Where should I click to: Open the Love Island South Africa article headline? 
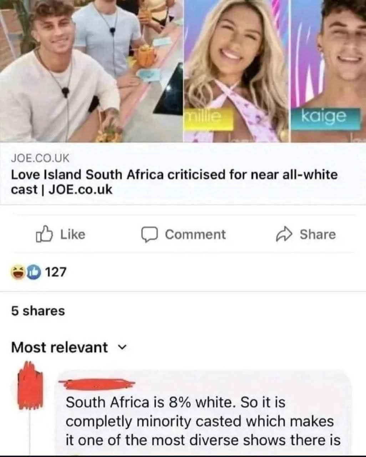point(174,182)
